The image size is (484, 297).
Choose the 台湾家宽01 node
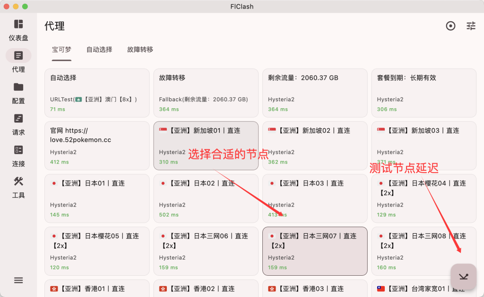(424, 288)
